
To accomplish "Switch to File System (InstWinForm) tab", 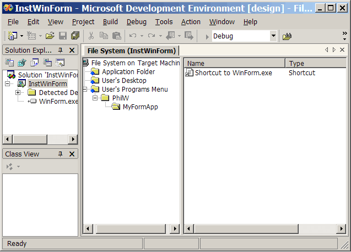I will click(131, 51).
